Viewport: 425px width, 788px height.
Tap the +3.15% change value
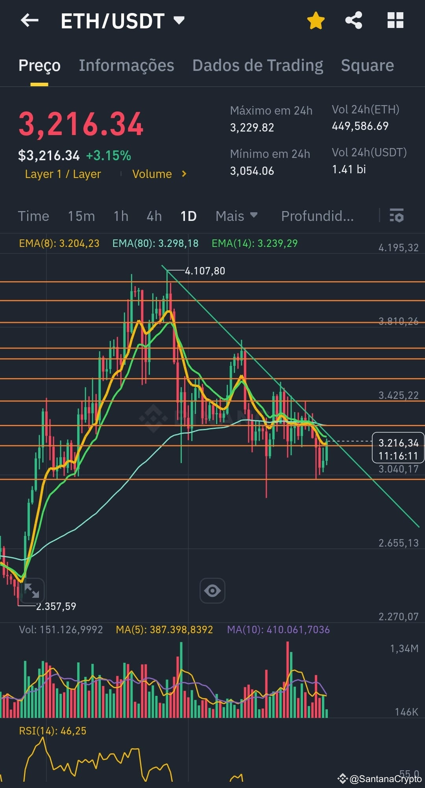click(109, 156)
